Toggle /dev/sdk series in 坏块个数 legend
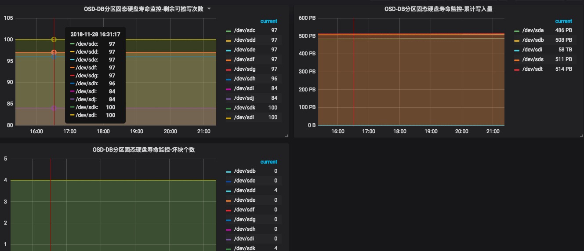 coord(244,248)
